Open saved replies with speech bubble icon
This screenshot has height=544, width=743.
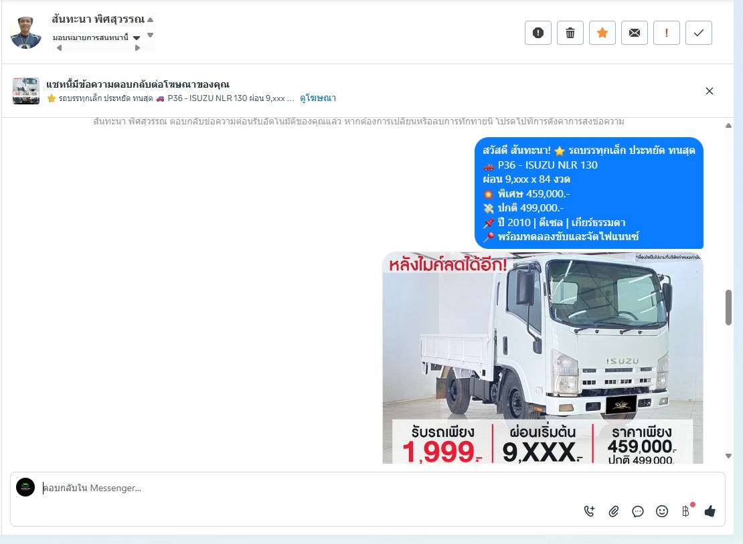pos(638,511)
